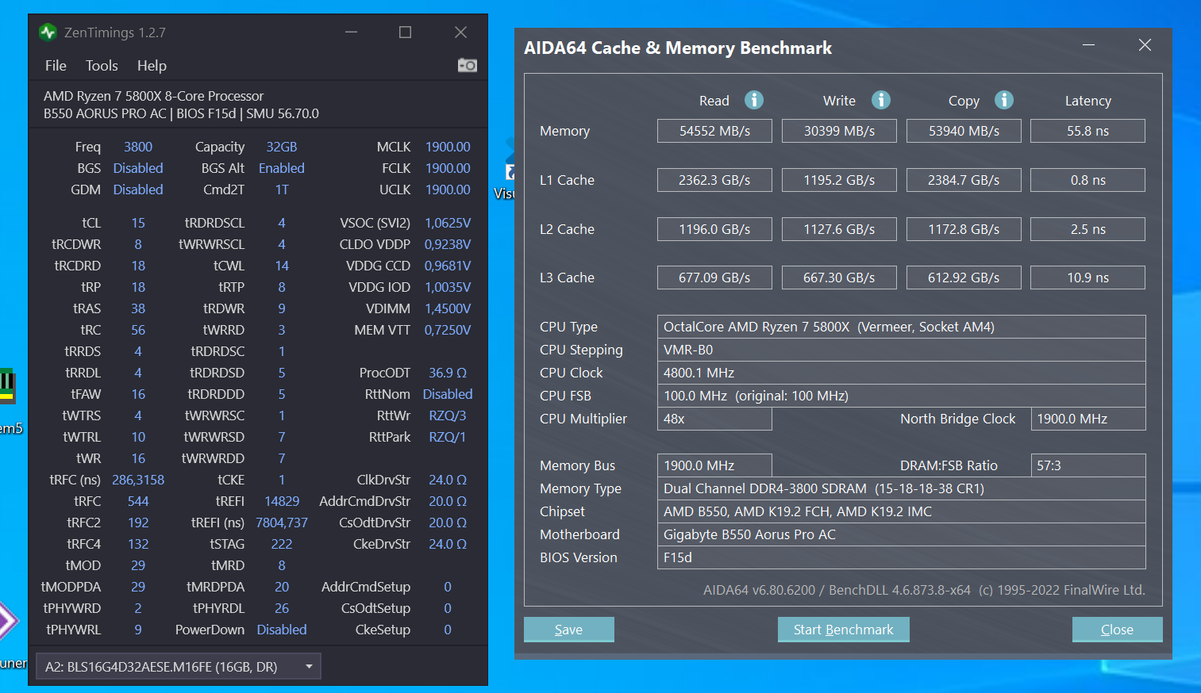Click the CPU FSB field 100.0 MHz
1201x693 pixels.
[x=902, y=396]
